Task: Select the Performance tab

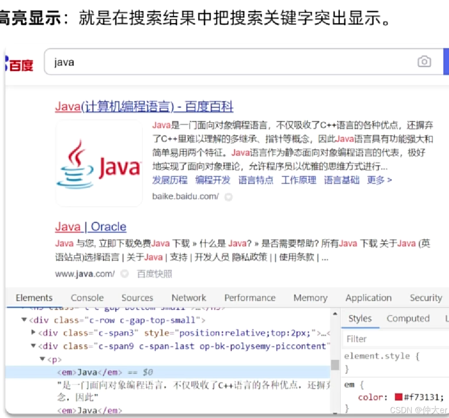Action: [250, 297]
